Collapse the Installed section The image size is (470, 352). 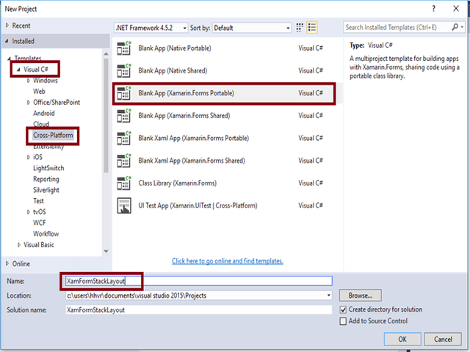pyautogui.click(x=7, y=41)
